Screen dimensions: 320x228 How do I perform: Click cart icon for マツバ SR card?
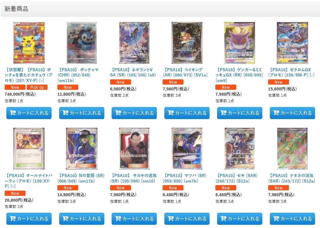tap(171, 219)
